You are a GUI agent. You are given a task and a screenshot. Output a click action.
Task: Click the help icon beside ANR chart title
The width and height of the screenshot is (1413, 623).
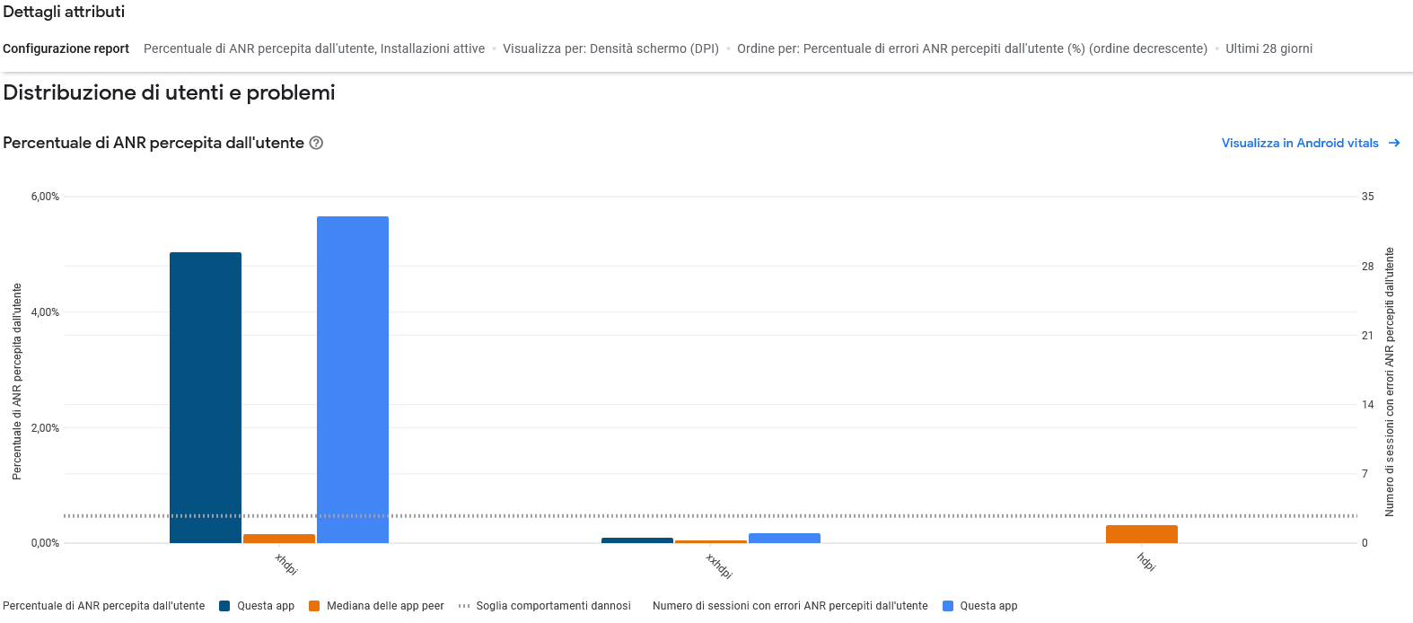tap(316, 143)
